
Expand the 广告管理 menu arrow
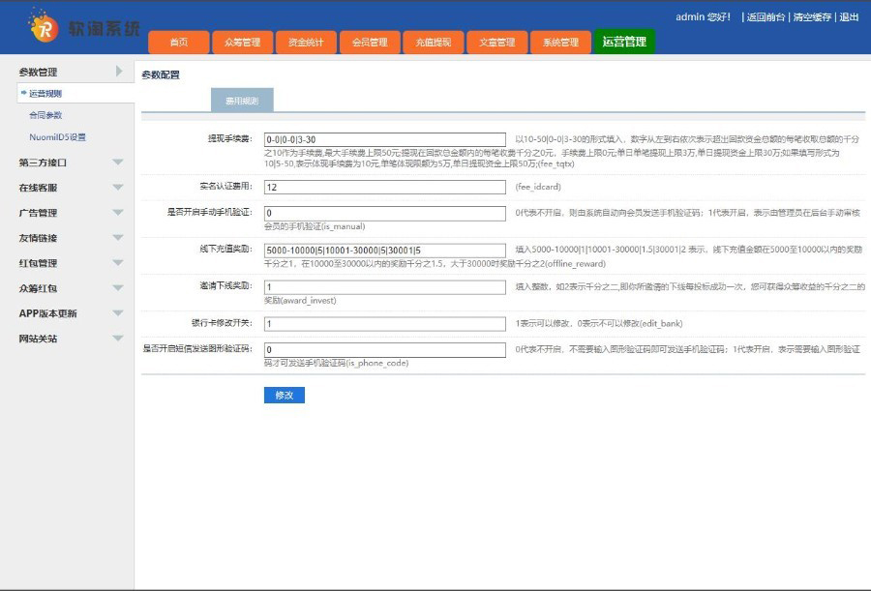(x=118, y=213)
